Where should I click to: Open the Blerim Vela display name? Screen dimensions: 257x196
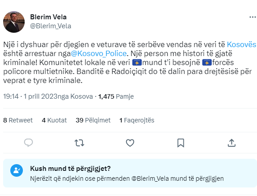[x=48, y=17]
